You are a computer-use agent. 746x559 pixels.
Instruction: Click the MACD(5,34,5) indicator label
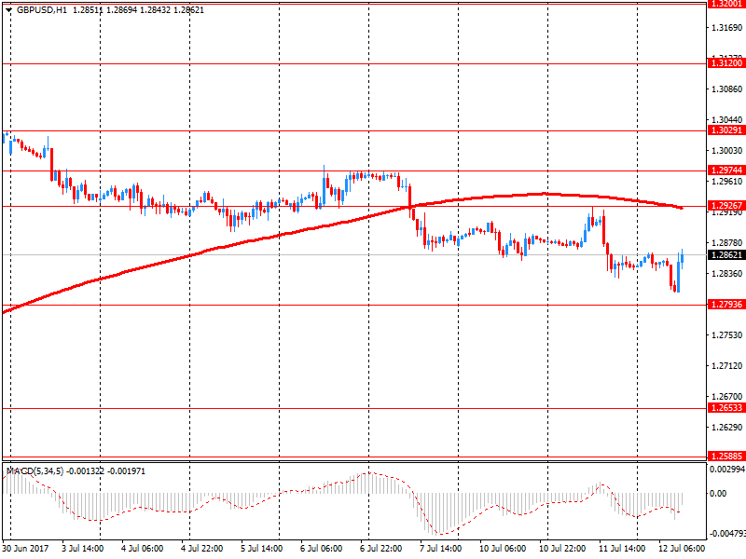click(35, 471)
